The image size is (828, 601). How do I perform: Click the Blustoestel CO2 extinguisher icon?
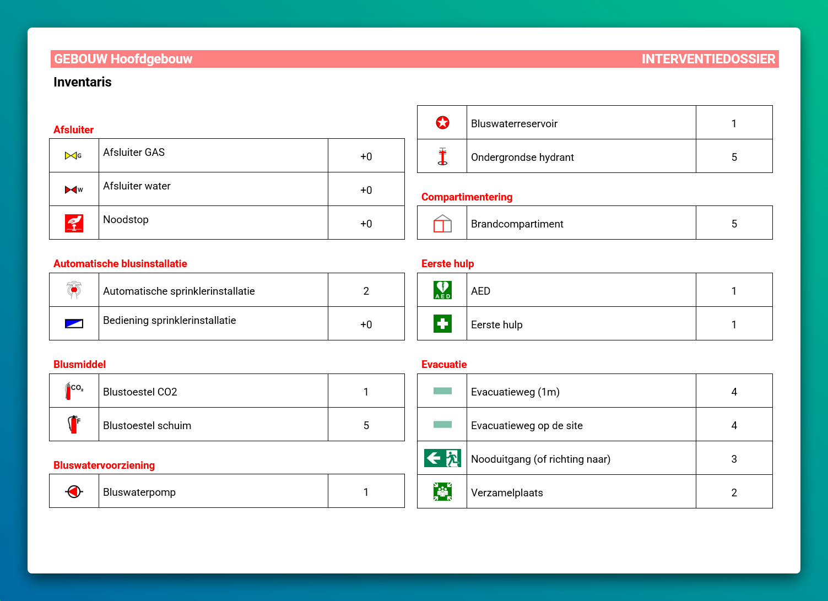74,391
